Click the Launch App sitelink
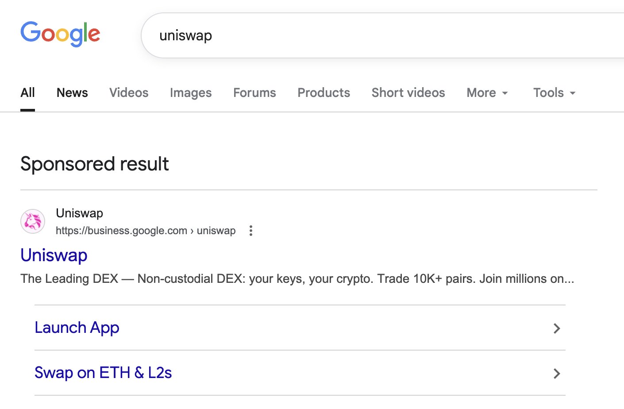Screen dimensions: 624x409 coord(77,328)
